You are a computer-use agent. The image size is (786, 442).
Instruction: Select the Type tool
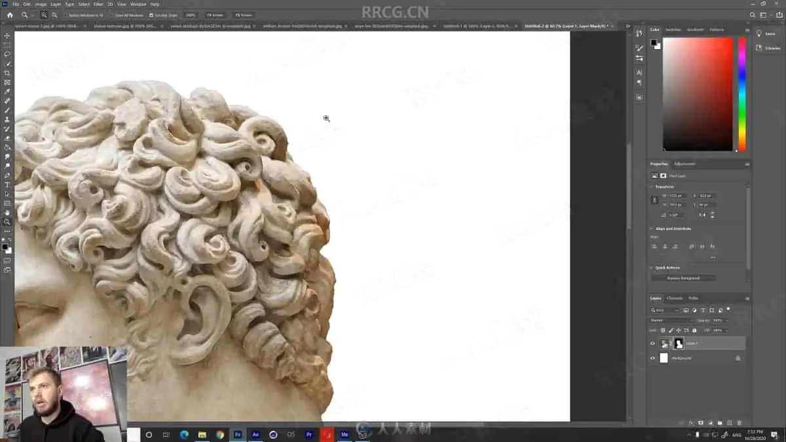pos(7,185)
